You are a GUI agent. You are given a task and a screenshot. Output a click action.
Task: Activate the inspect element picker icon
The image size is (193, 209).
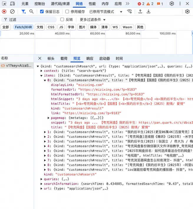tap(4, 4)
